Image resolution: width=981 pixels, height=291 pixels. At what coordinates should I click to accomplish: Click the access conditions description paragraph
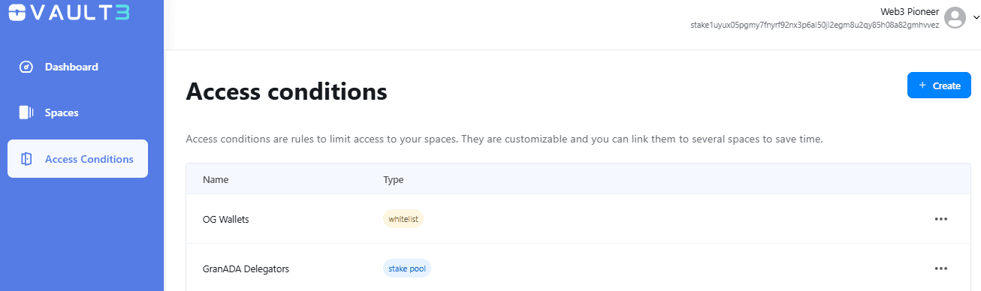click(x=505, y=139)
